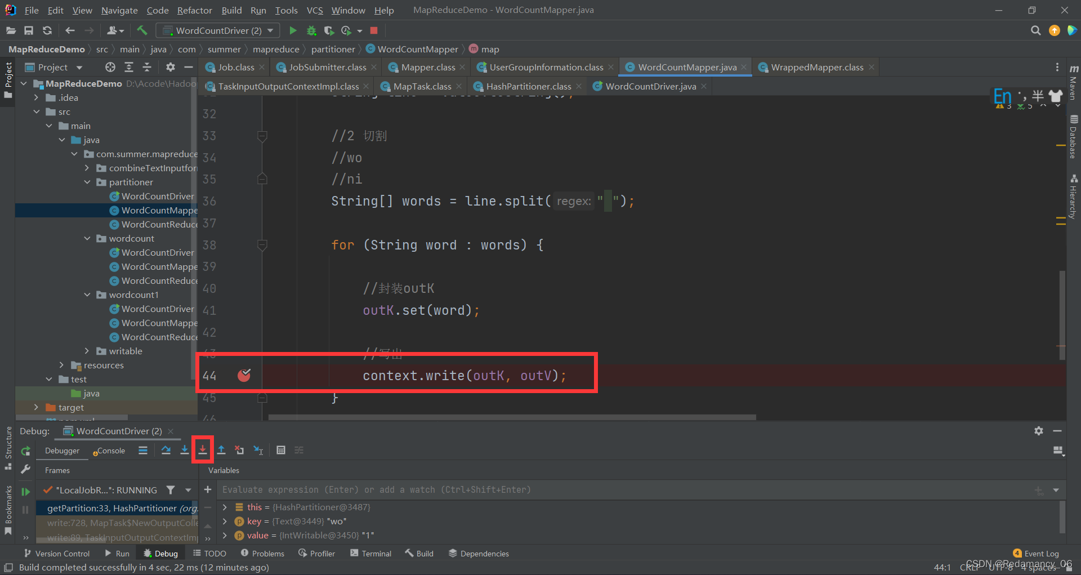Image resolution: width=1081 pixels, height=575 pixels.
Task: Click the blue Step Into icon
Action: 184,449
